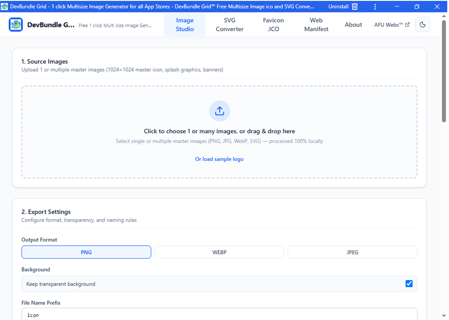Screen dimensions: 449x320
Task: Click the DevBundle Grid app logo
Action: pos(16,25)
